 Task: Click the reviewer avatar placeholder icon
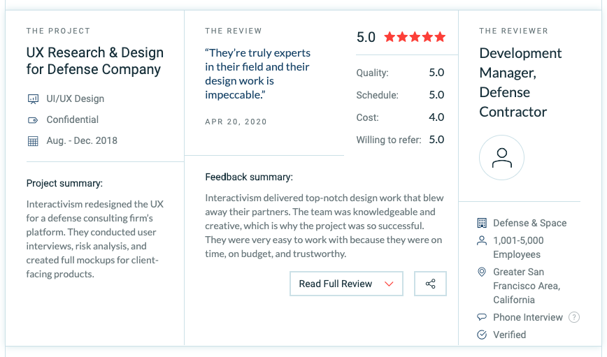coord(501,157)
